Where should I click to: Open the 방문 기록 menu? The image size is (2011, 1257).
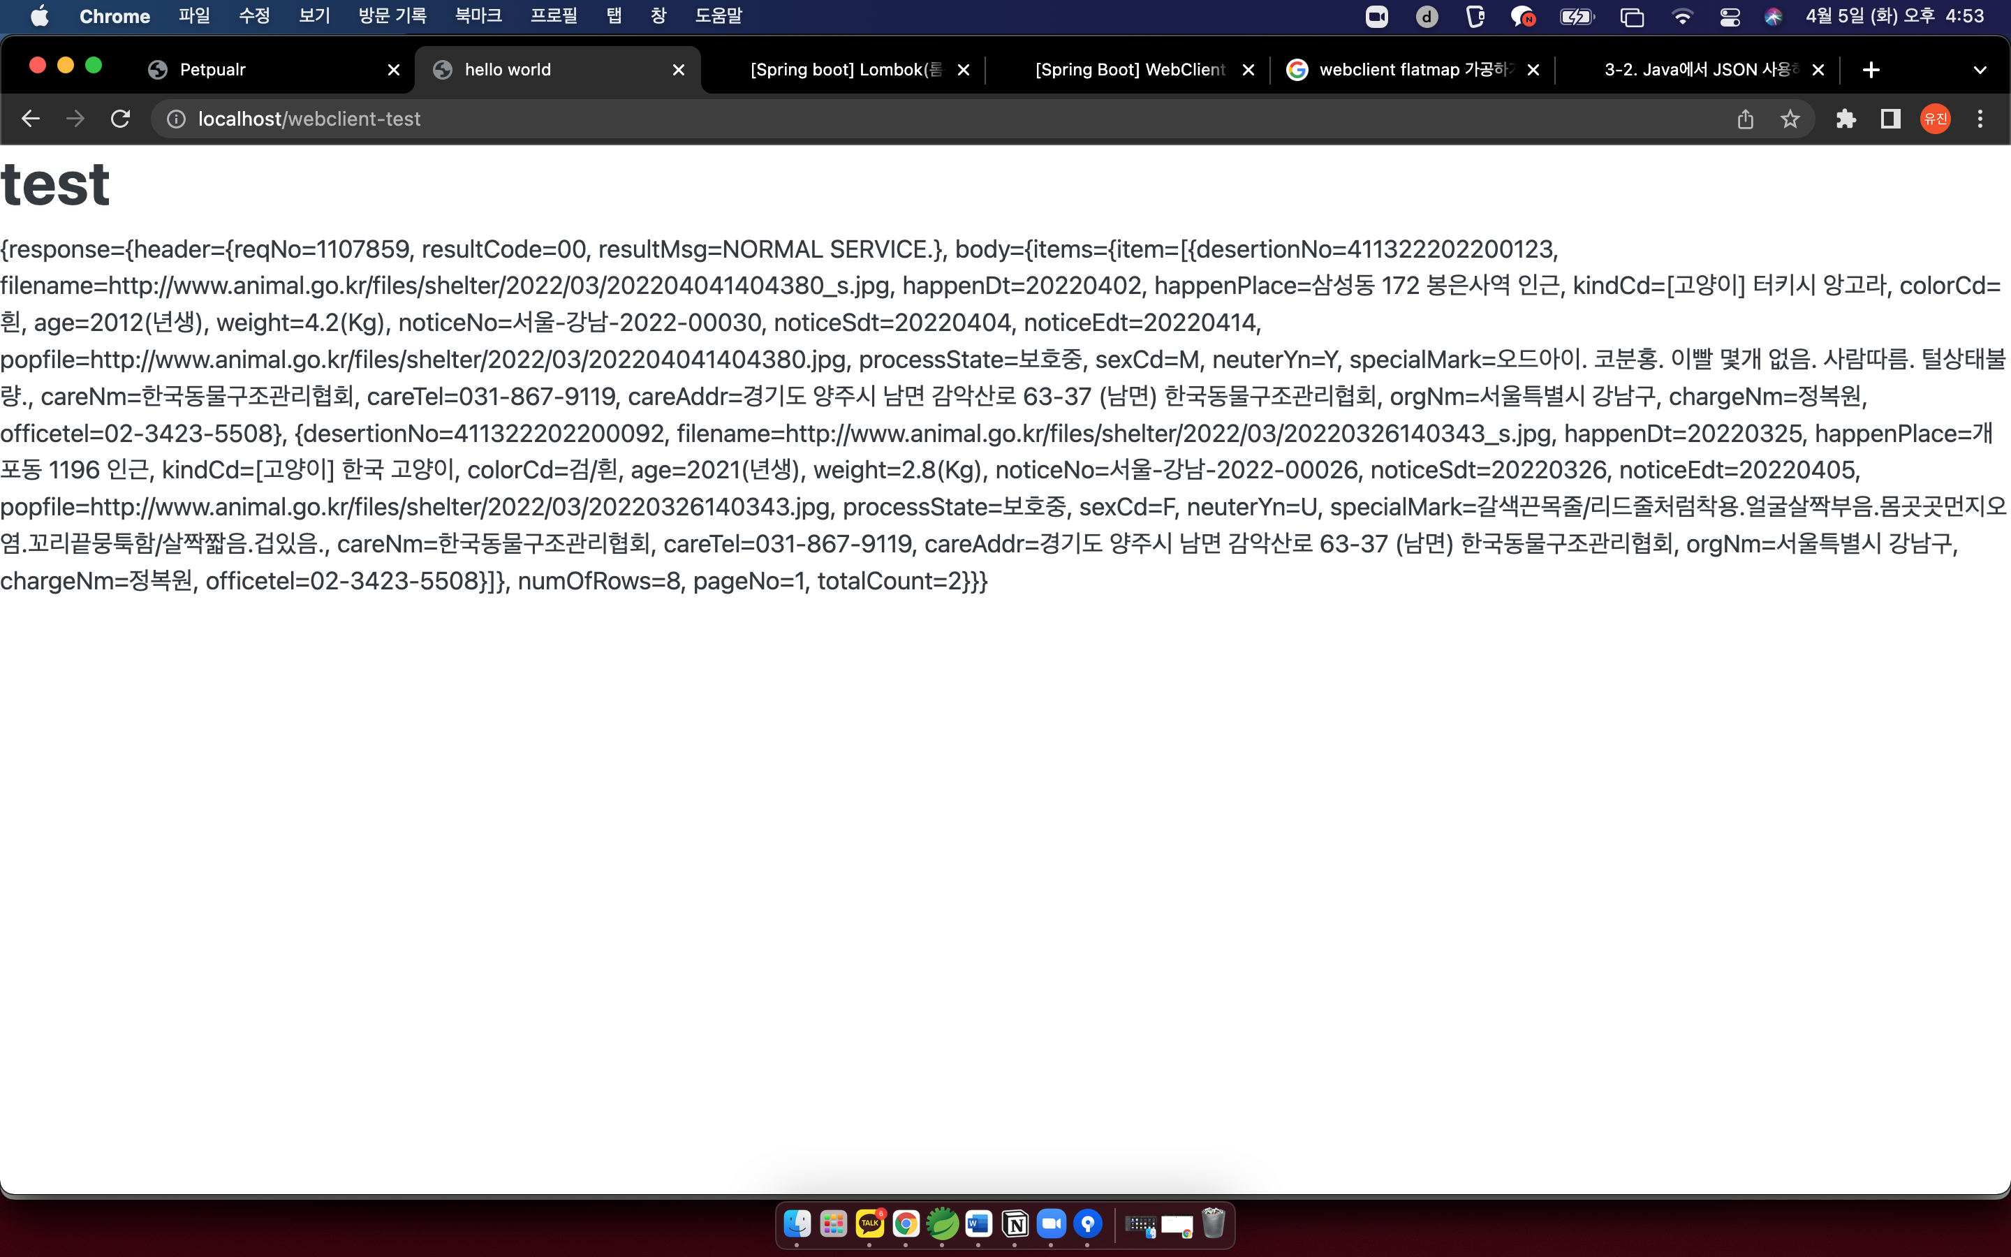tap(392, 16)
